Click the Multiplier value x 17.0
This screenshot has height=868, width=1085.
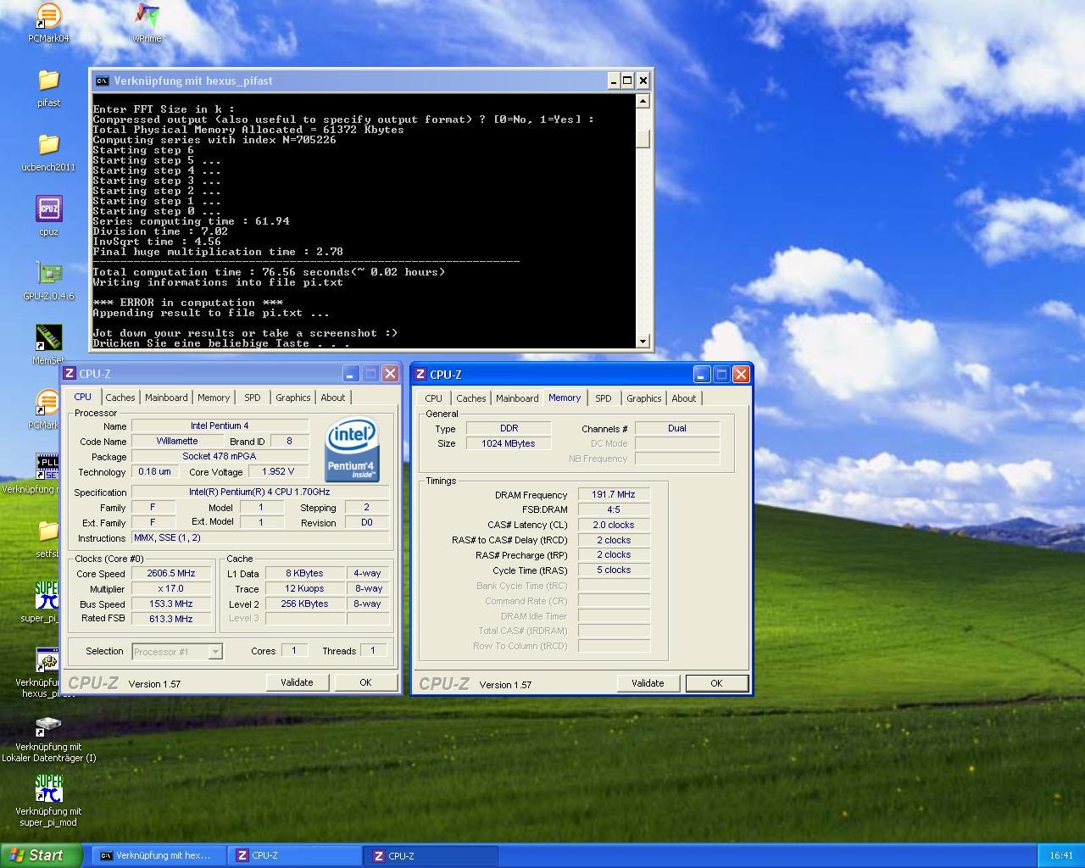171,589
